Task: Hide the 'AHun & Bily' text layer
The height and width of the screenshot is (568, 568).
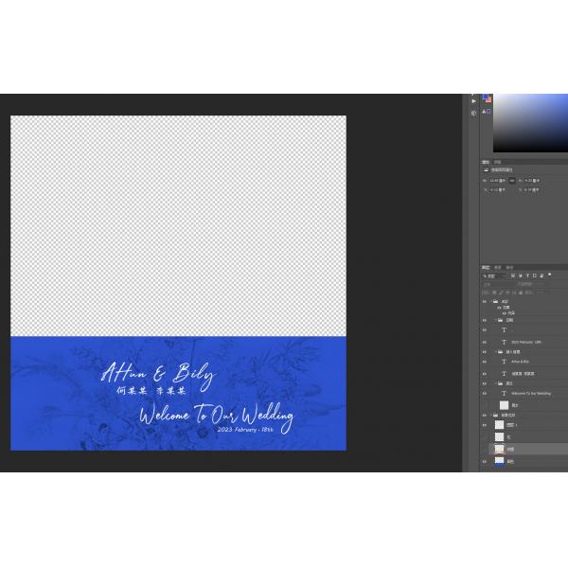Action: 485,362
